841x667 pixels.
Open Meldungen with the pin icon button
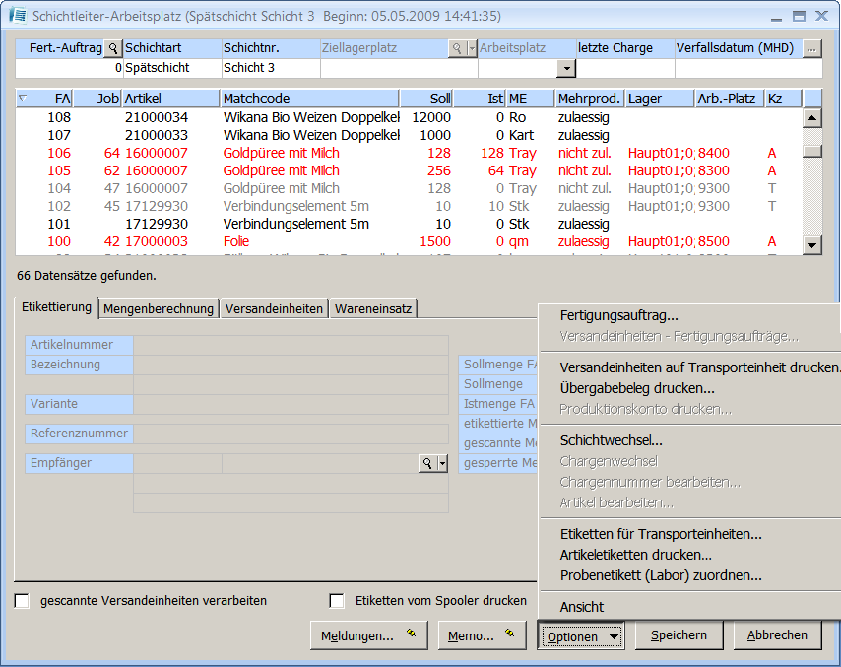[x=368, y=635]
